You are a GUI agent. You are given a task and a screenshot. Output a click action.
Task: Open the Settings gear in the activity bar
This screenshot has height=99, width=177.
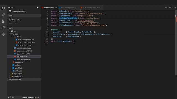[3, 34]
